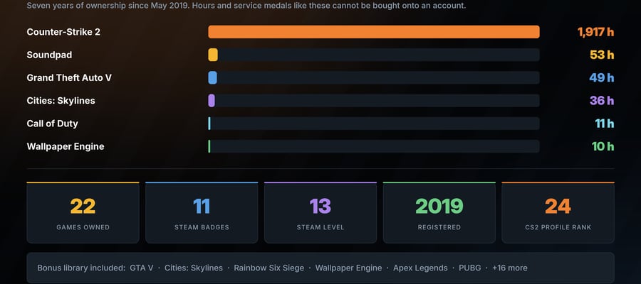Image resolution: width=641 pixels, height=284 pixels.
Task: Click the orange Counter-Strike 2 hours bar
Action: [x=374, y=32]
